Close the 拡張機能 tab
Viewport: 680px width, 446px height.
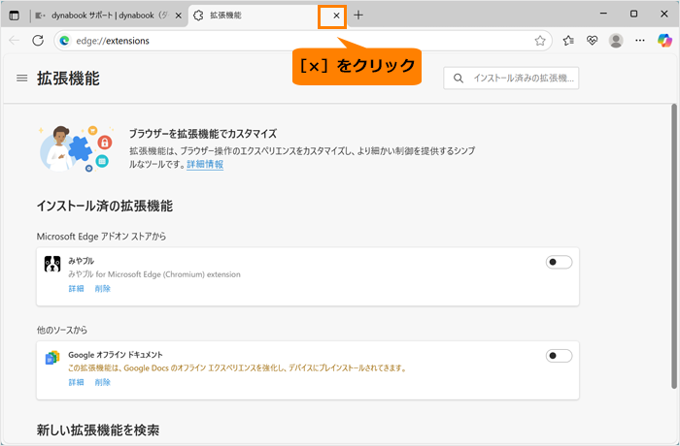click(x=336, y=16)
